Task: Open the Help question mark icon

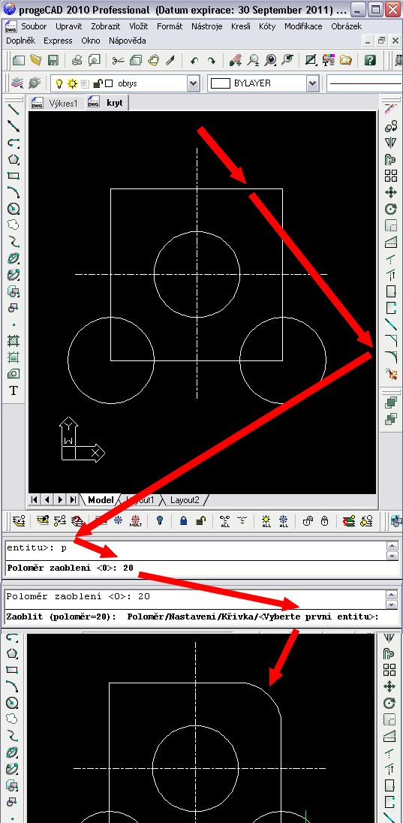Action: (x=370, y=60)
